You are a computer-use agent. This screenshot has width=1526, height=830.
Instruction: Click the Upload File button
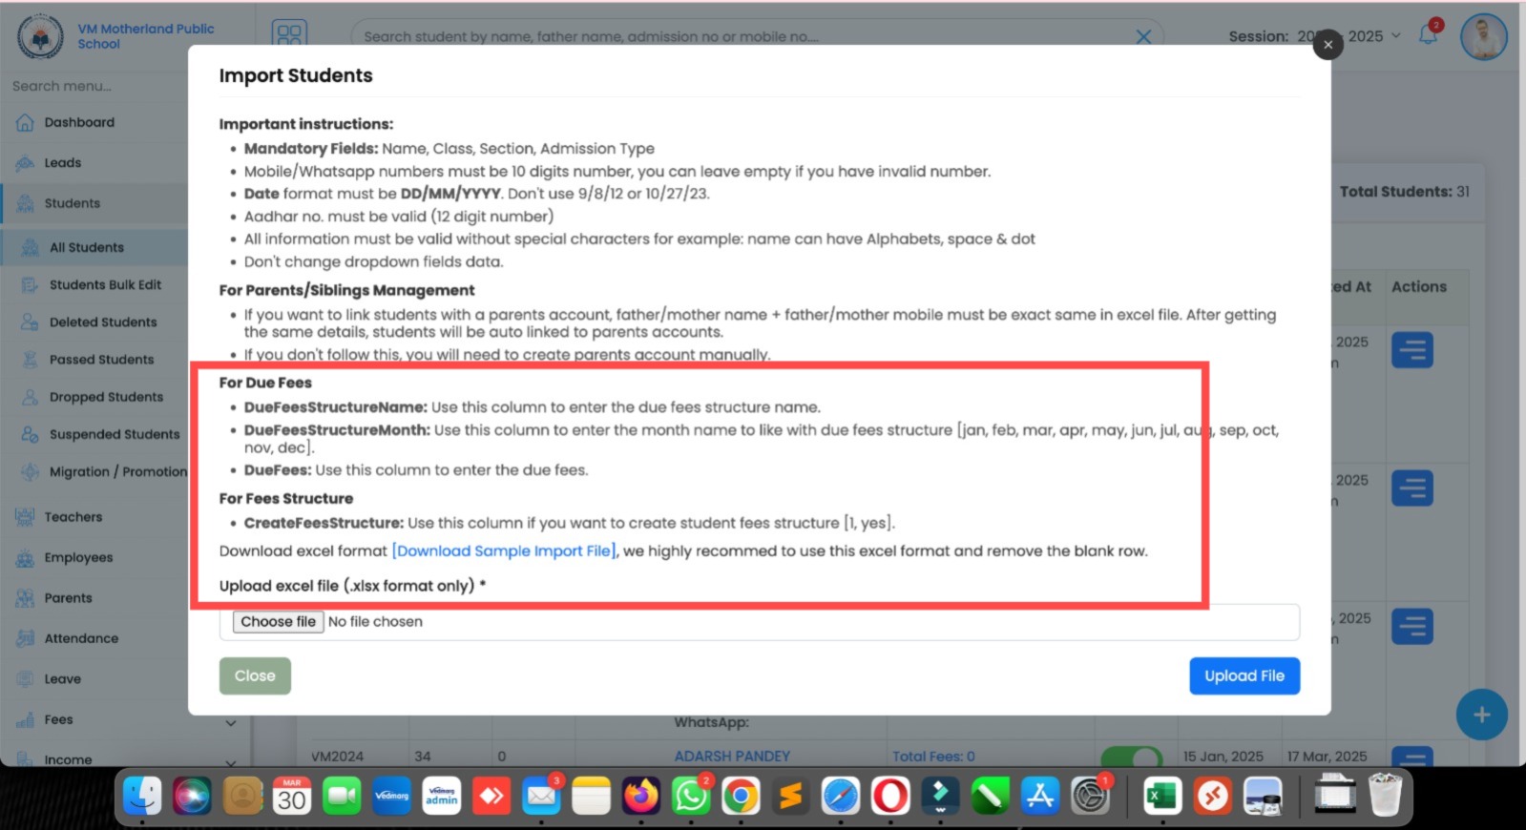1244,675
